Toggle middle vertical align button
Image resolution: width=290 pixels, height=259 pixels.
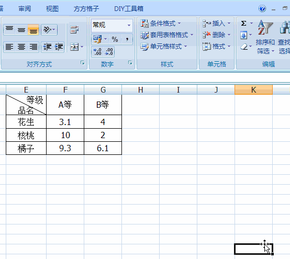pos(21,30)
